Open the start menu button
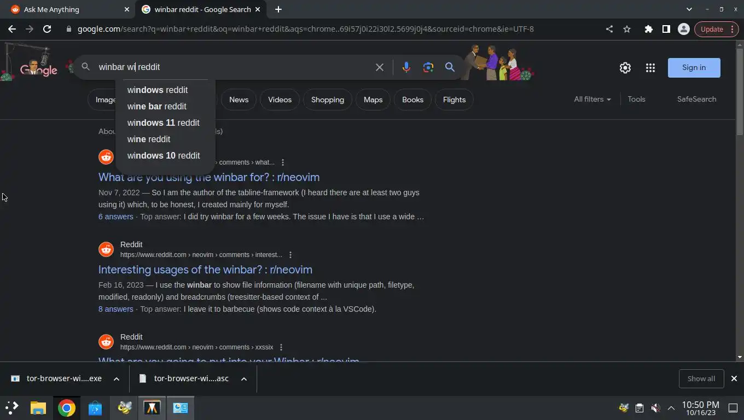The image size is (744, 420). [11, 408]
